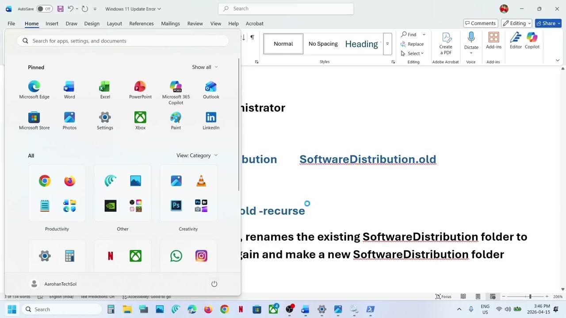Expand the Show all pinned apps list

point(205,67)
